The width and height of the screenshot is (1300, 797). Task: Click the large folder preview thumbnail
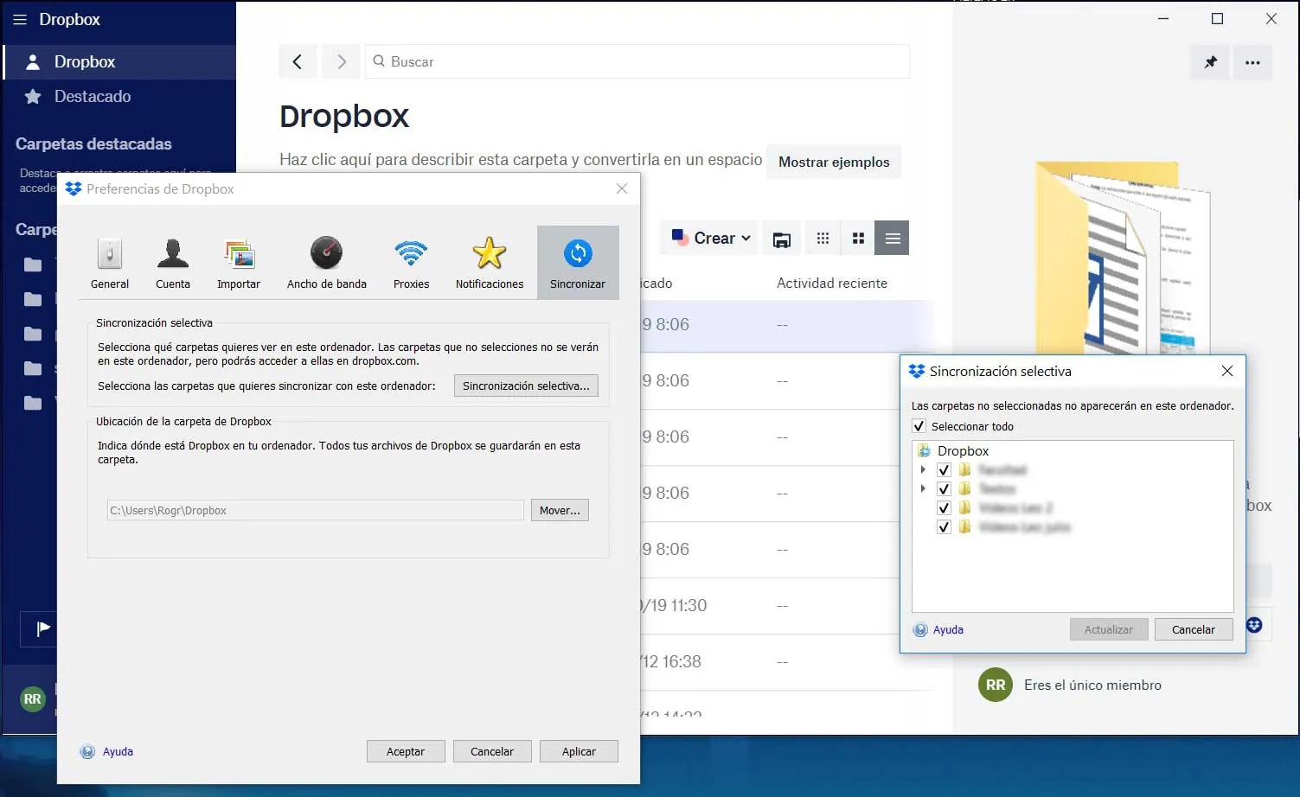pyautogui.click(x=1123, y=258)
